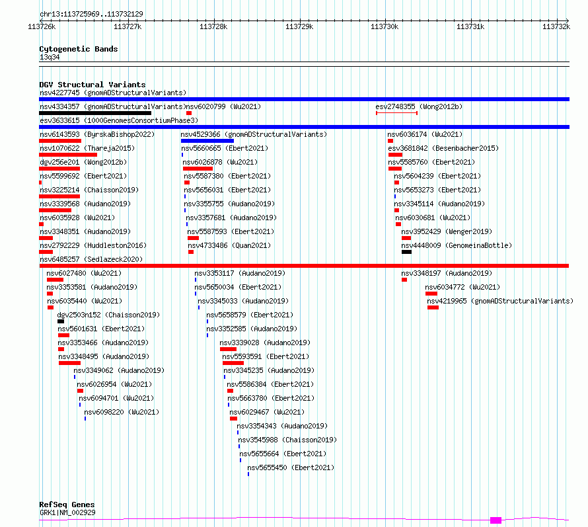Click nsv5586384 (Ebert2021) label
The width and height of the screenshot is (588, 527).
point(270,384)
